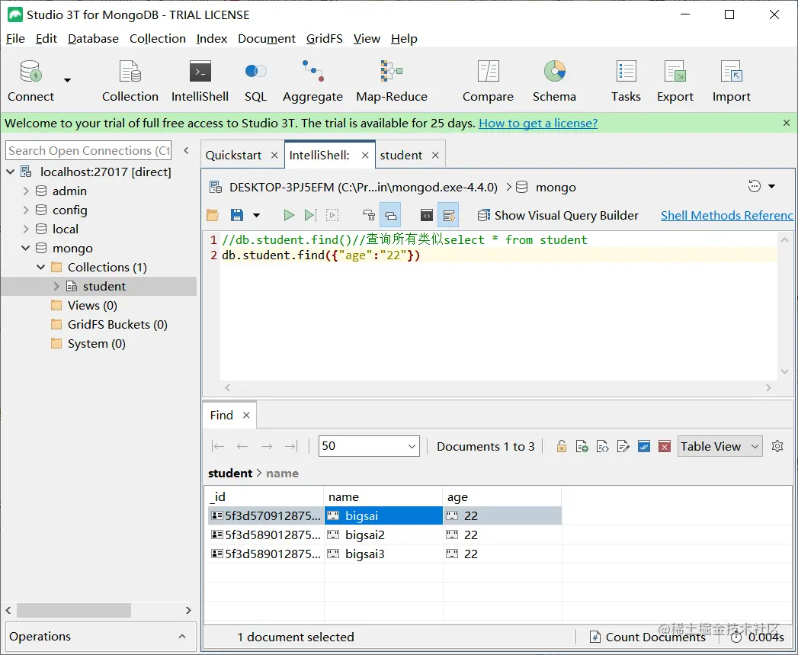Screen dimensions: 798x655
Task: Open the Map-Reduce tool
Action: [x=391, y=82]
